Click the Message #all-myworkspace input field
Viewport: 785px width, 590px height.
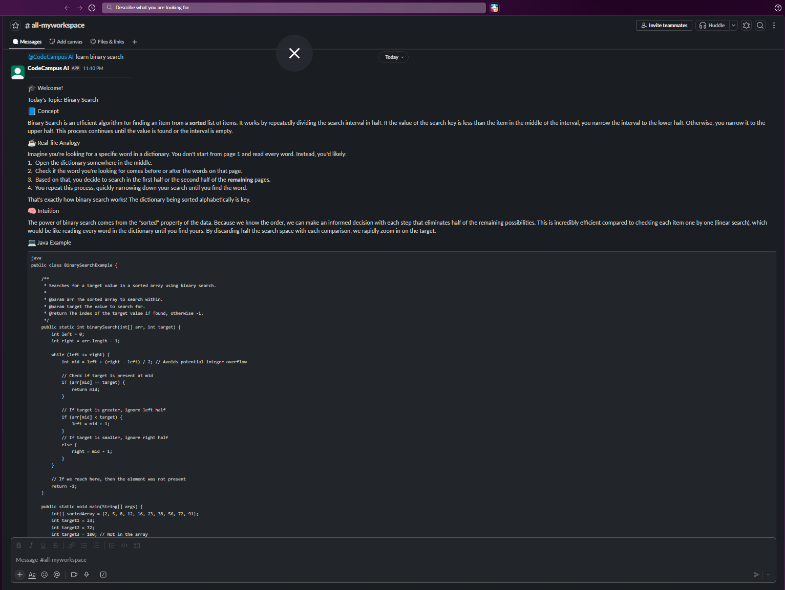tap(393, 560)
